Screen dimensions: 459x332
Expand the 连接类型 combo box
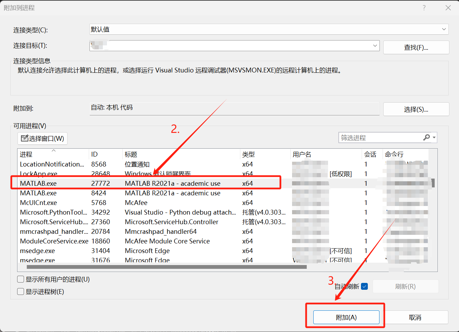pyautogui.click(x=444, y=29)
